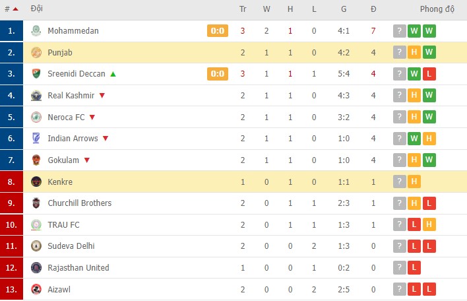Click the Real Kashmir team badge
Screen dimensions: 467x301
point(36,96)
